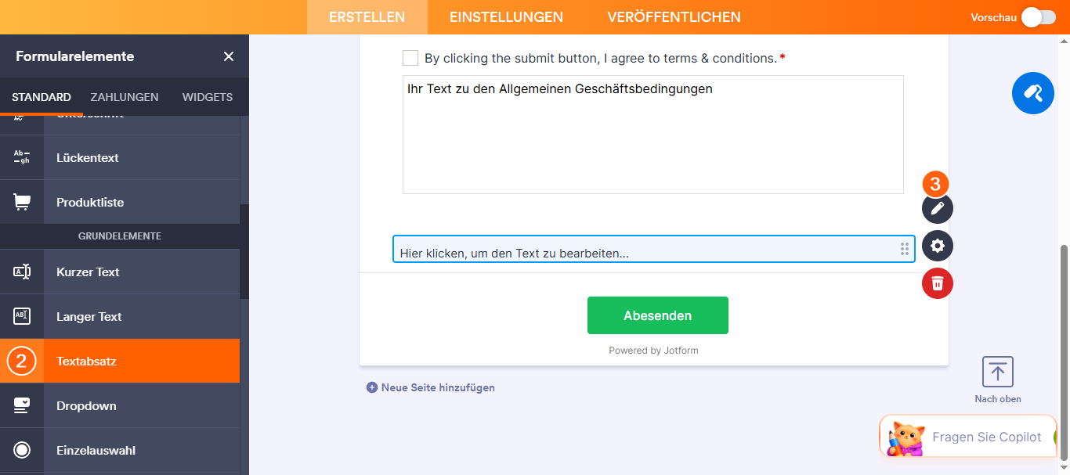Click the Allgemeinen Geschäftsbedingungen text area
1070x475 pixels.
point(652,134)
